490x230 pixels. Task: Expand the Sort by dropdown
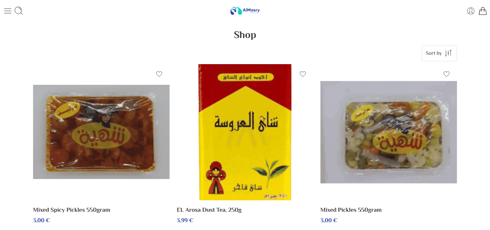coord(439,53)
